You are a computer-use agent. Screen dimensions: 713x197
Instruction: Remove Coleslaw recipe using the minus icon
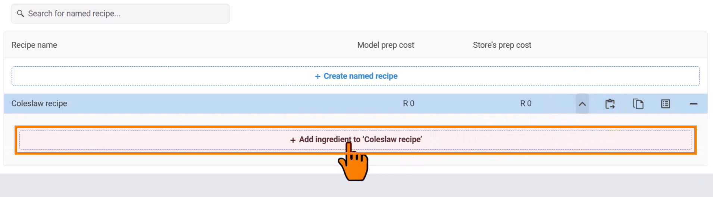(x=693, y=104)
